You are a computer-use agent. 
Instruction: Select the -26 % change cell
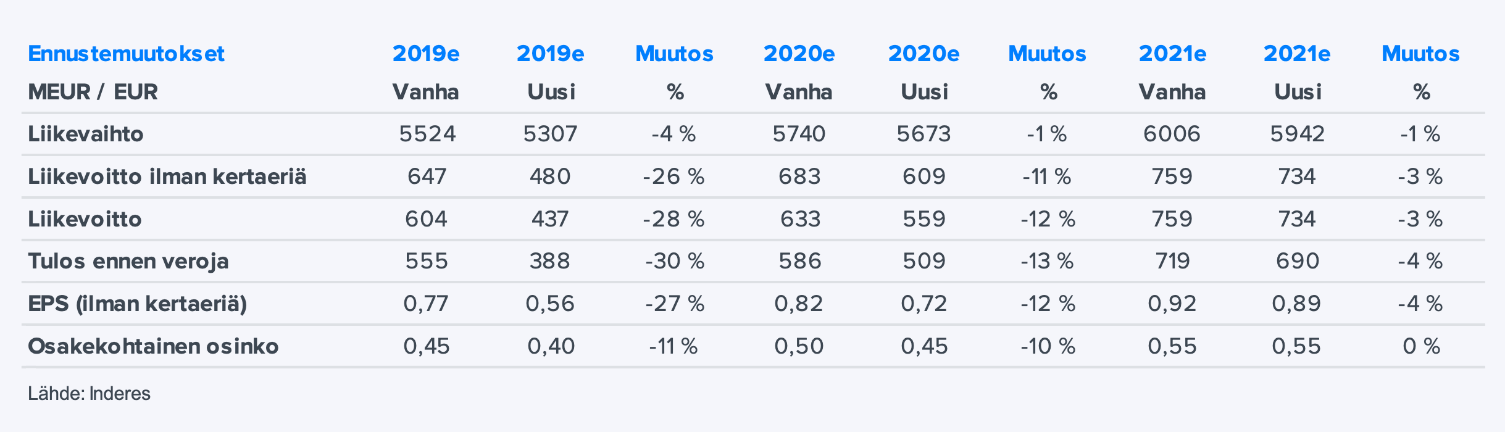tap(673, 177)
